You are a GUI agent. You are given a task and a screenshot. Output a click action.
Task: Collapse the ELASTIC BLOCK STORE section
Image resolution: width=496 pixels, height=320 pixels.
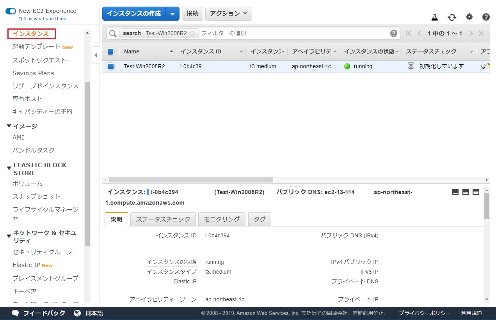[9, 168]
